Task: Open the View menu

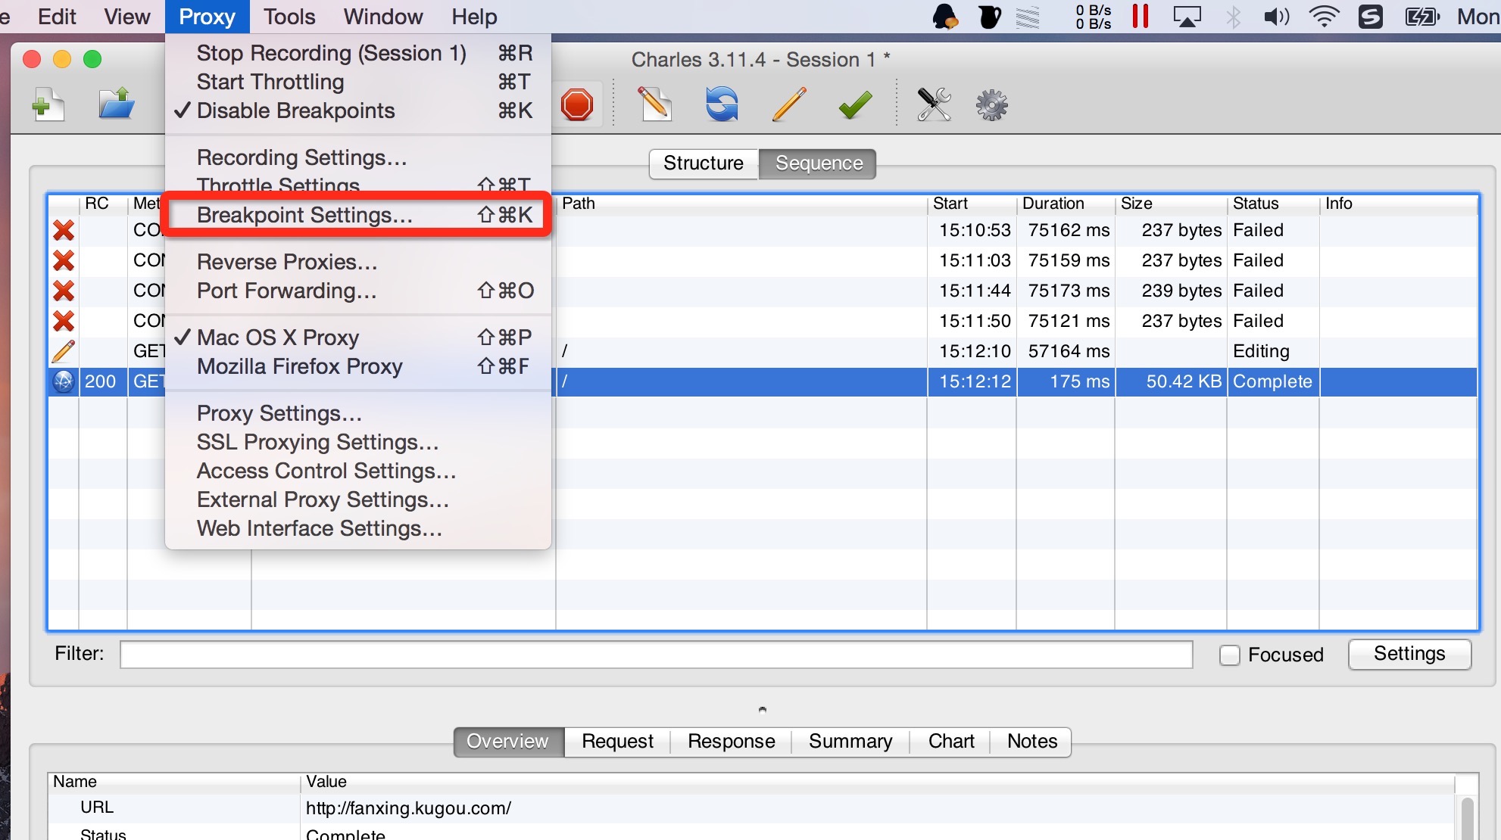Action: (x=127, y=17)
